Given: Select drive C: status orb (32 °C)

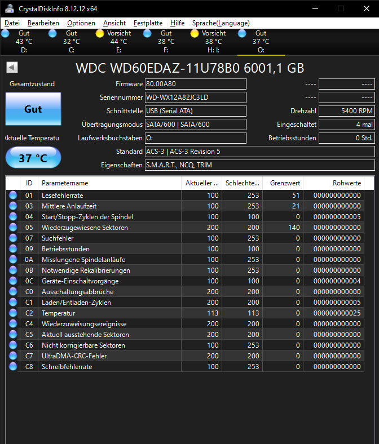Looking at the screenshot, I should pos(52,33).
